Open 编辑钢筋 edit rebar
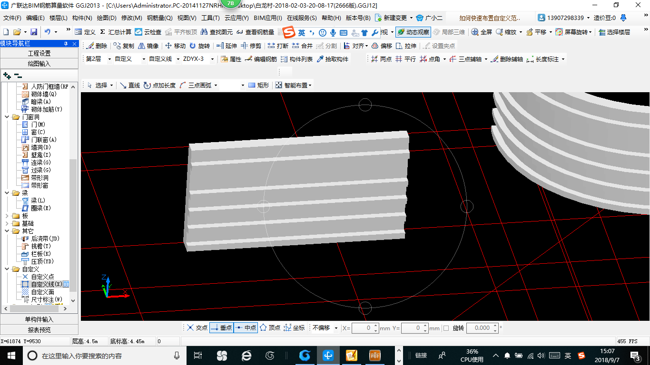 coord(261,59)
